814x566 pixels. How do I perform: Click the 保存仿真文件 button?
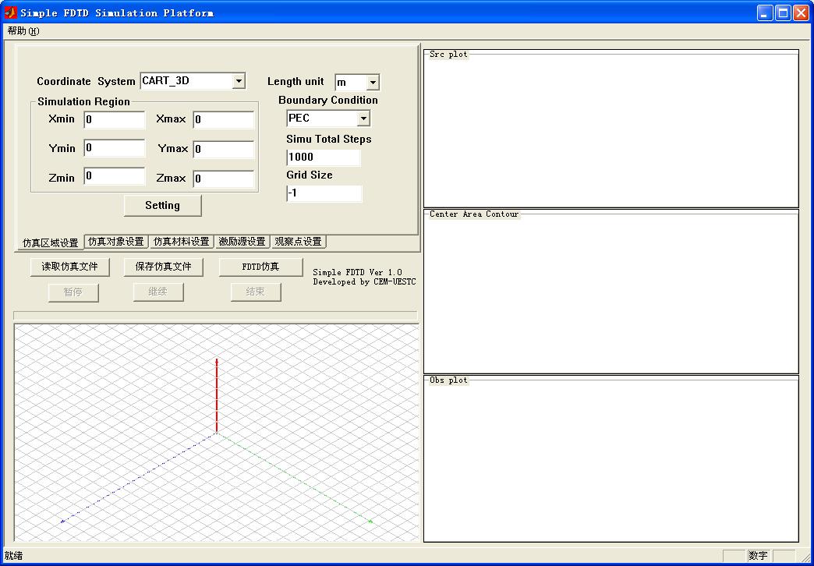tap(163, 267)
